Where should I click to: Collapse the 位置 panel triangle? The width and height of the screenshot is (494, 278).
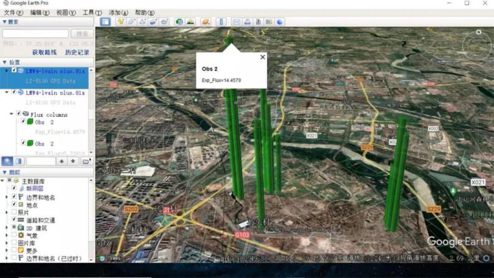pos(4,62)
